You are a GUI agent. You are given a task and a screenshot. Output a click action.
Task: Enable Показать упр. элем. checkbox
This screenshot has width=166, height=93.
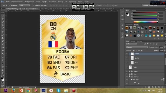point(34,5)
